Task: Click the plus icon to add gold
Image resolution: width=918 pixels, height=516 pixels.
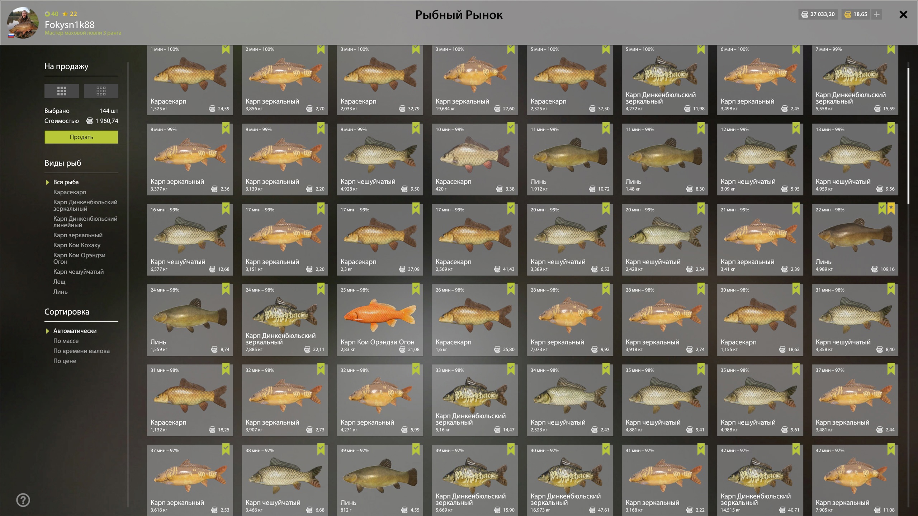Action: (x=877, y=14)
